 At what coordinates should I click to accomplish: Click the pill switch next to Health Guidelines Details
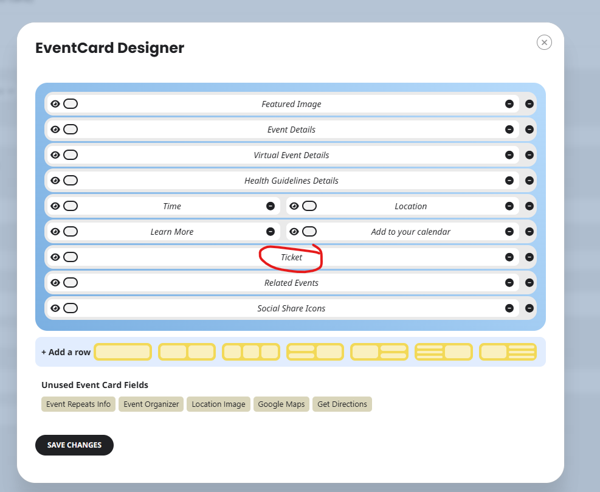[71, 181]
